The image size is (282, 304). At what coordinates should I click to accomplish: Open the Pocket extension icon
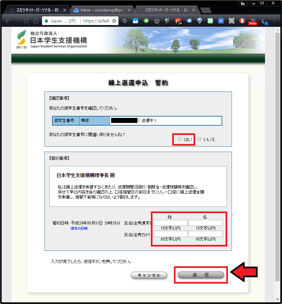pos(157,21)
